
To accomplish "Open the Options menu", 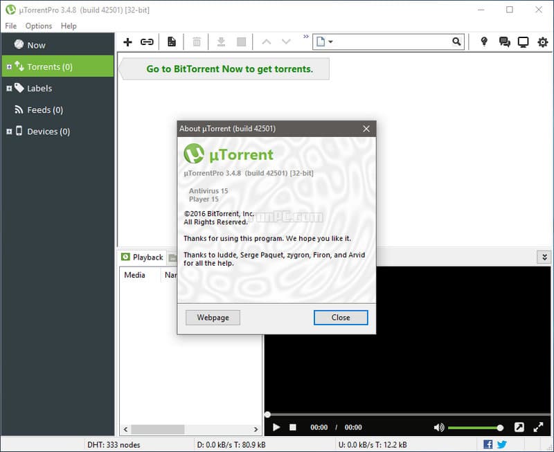I will point(38,26).
